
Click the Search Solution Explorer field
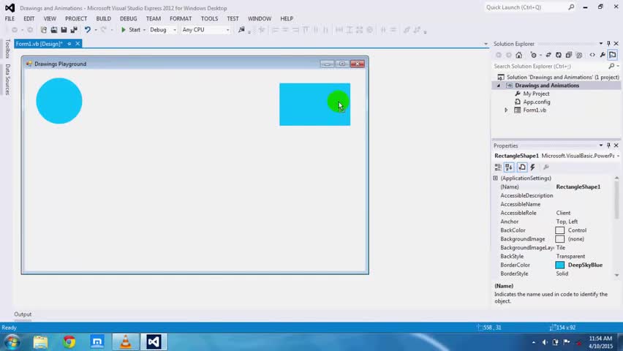point(551,66)
